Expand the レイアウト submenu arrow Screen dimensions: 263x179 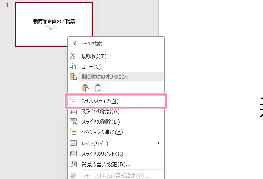(159, 143)
